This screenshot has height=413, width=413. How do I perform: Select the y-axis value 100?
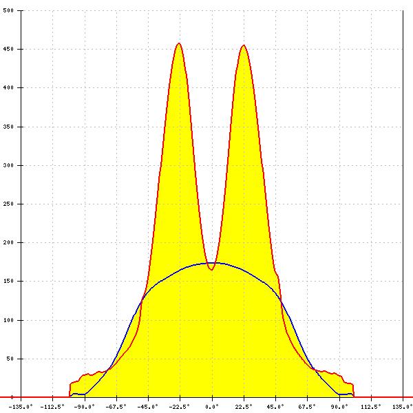click(x=8, y=320)
